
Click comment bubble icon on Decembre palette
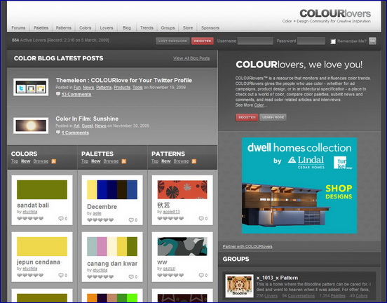[131, 220]
